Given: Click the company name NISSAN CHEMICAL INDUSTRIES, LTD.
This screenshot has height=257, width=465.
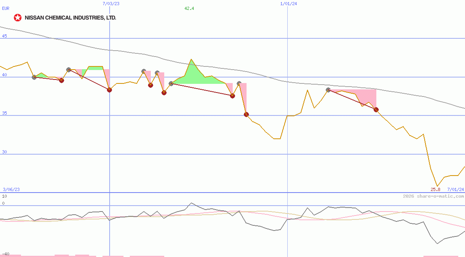Looking at the screenshot, I should click(70, 17).
